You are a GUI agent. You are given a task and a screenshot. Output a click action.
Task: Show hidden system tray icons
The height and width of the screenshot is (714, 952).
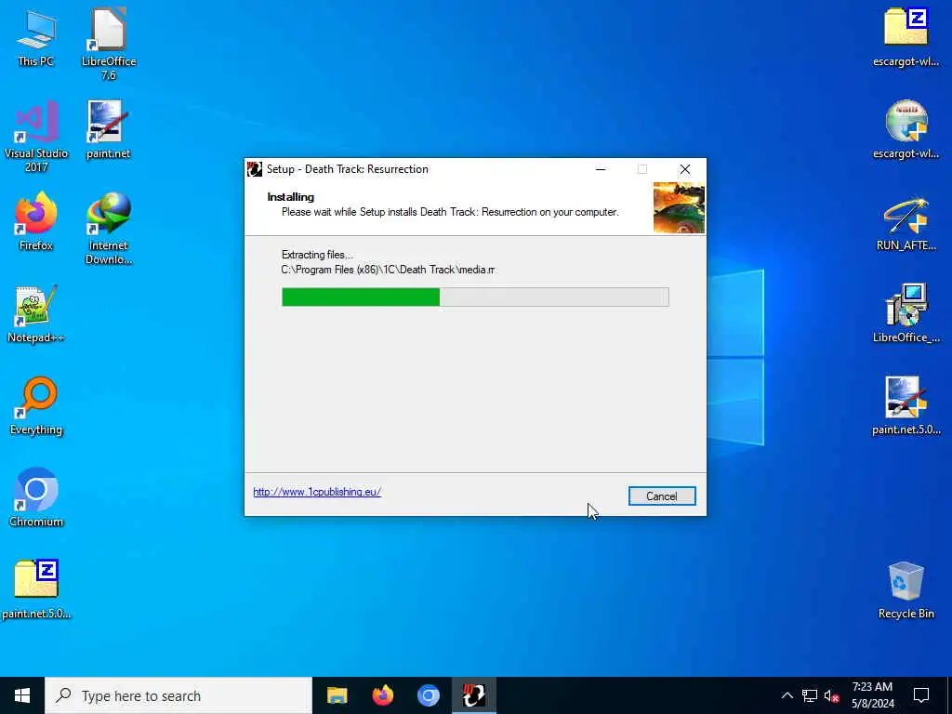coord(787,695)
